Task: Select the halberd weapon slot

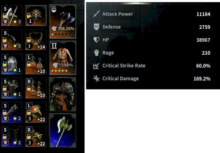Action: [x=12, y=16]
